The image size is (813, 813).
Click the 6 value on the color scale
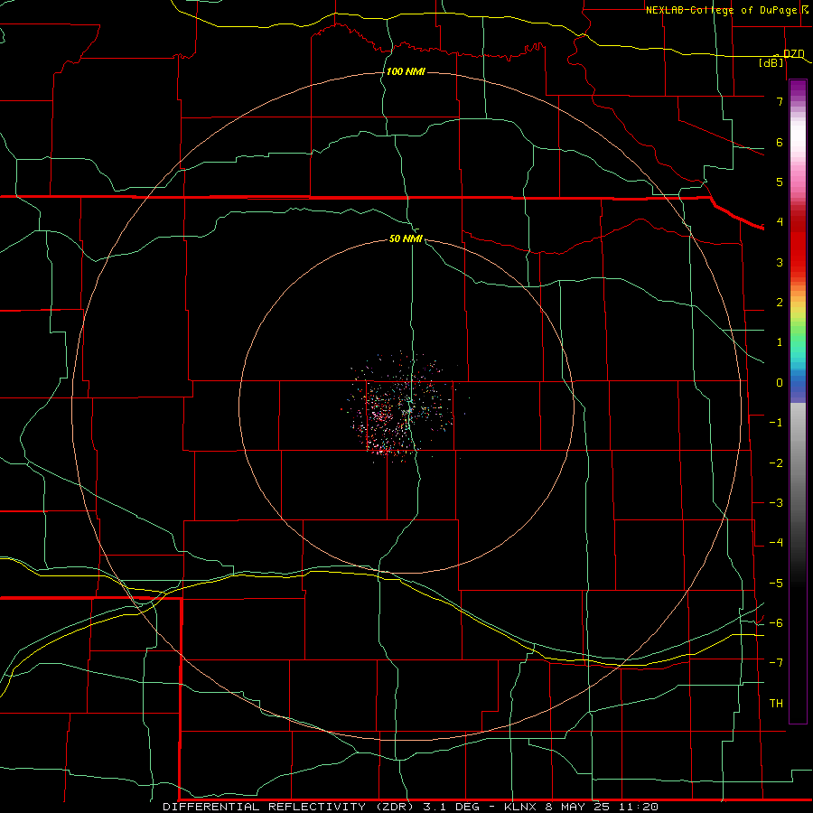click(x=780, y=142)
